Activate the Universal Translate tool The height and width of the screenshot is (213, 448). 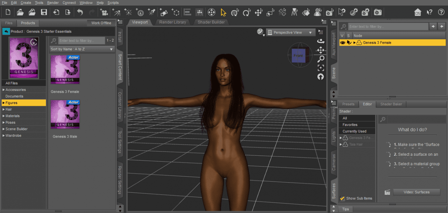[x=259, y=12]
